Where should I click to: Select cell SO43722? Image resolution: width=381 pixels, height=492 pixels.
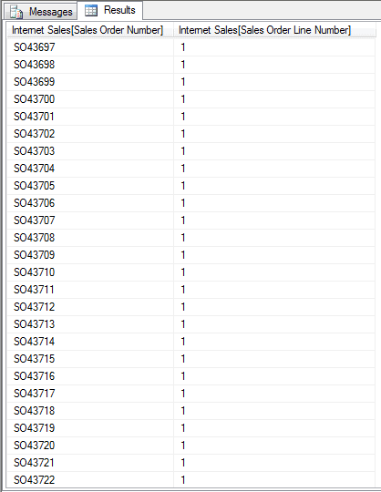click(x=90, y=480)
